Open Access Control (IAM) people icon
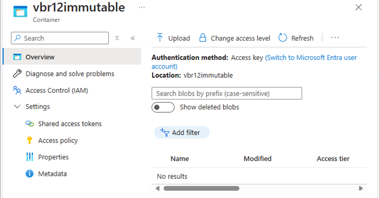 tap(17, 90)
